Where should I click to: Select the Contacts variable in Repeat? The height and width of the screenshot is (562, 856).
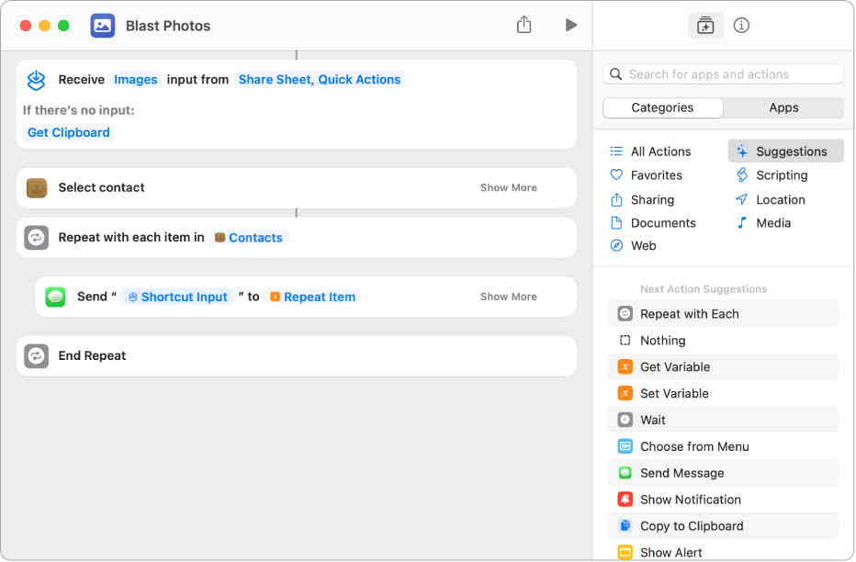(x=249, y=238)
